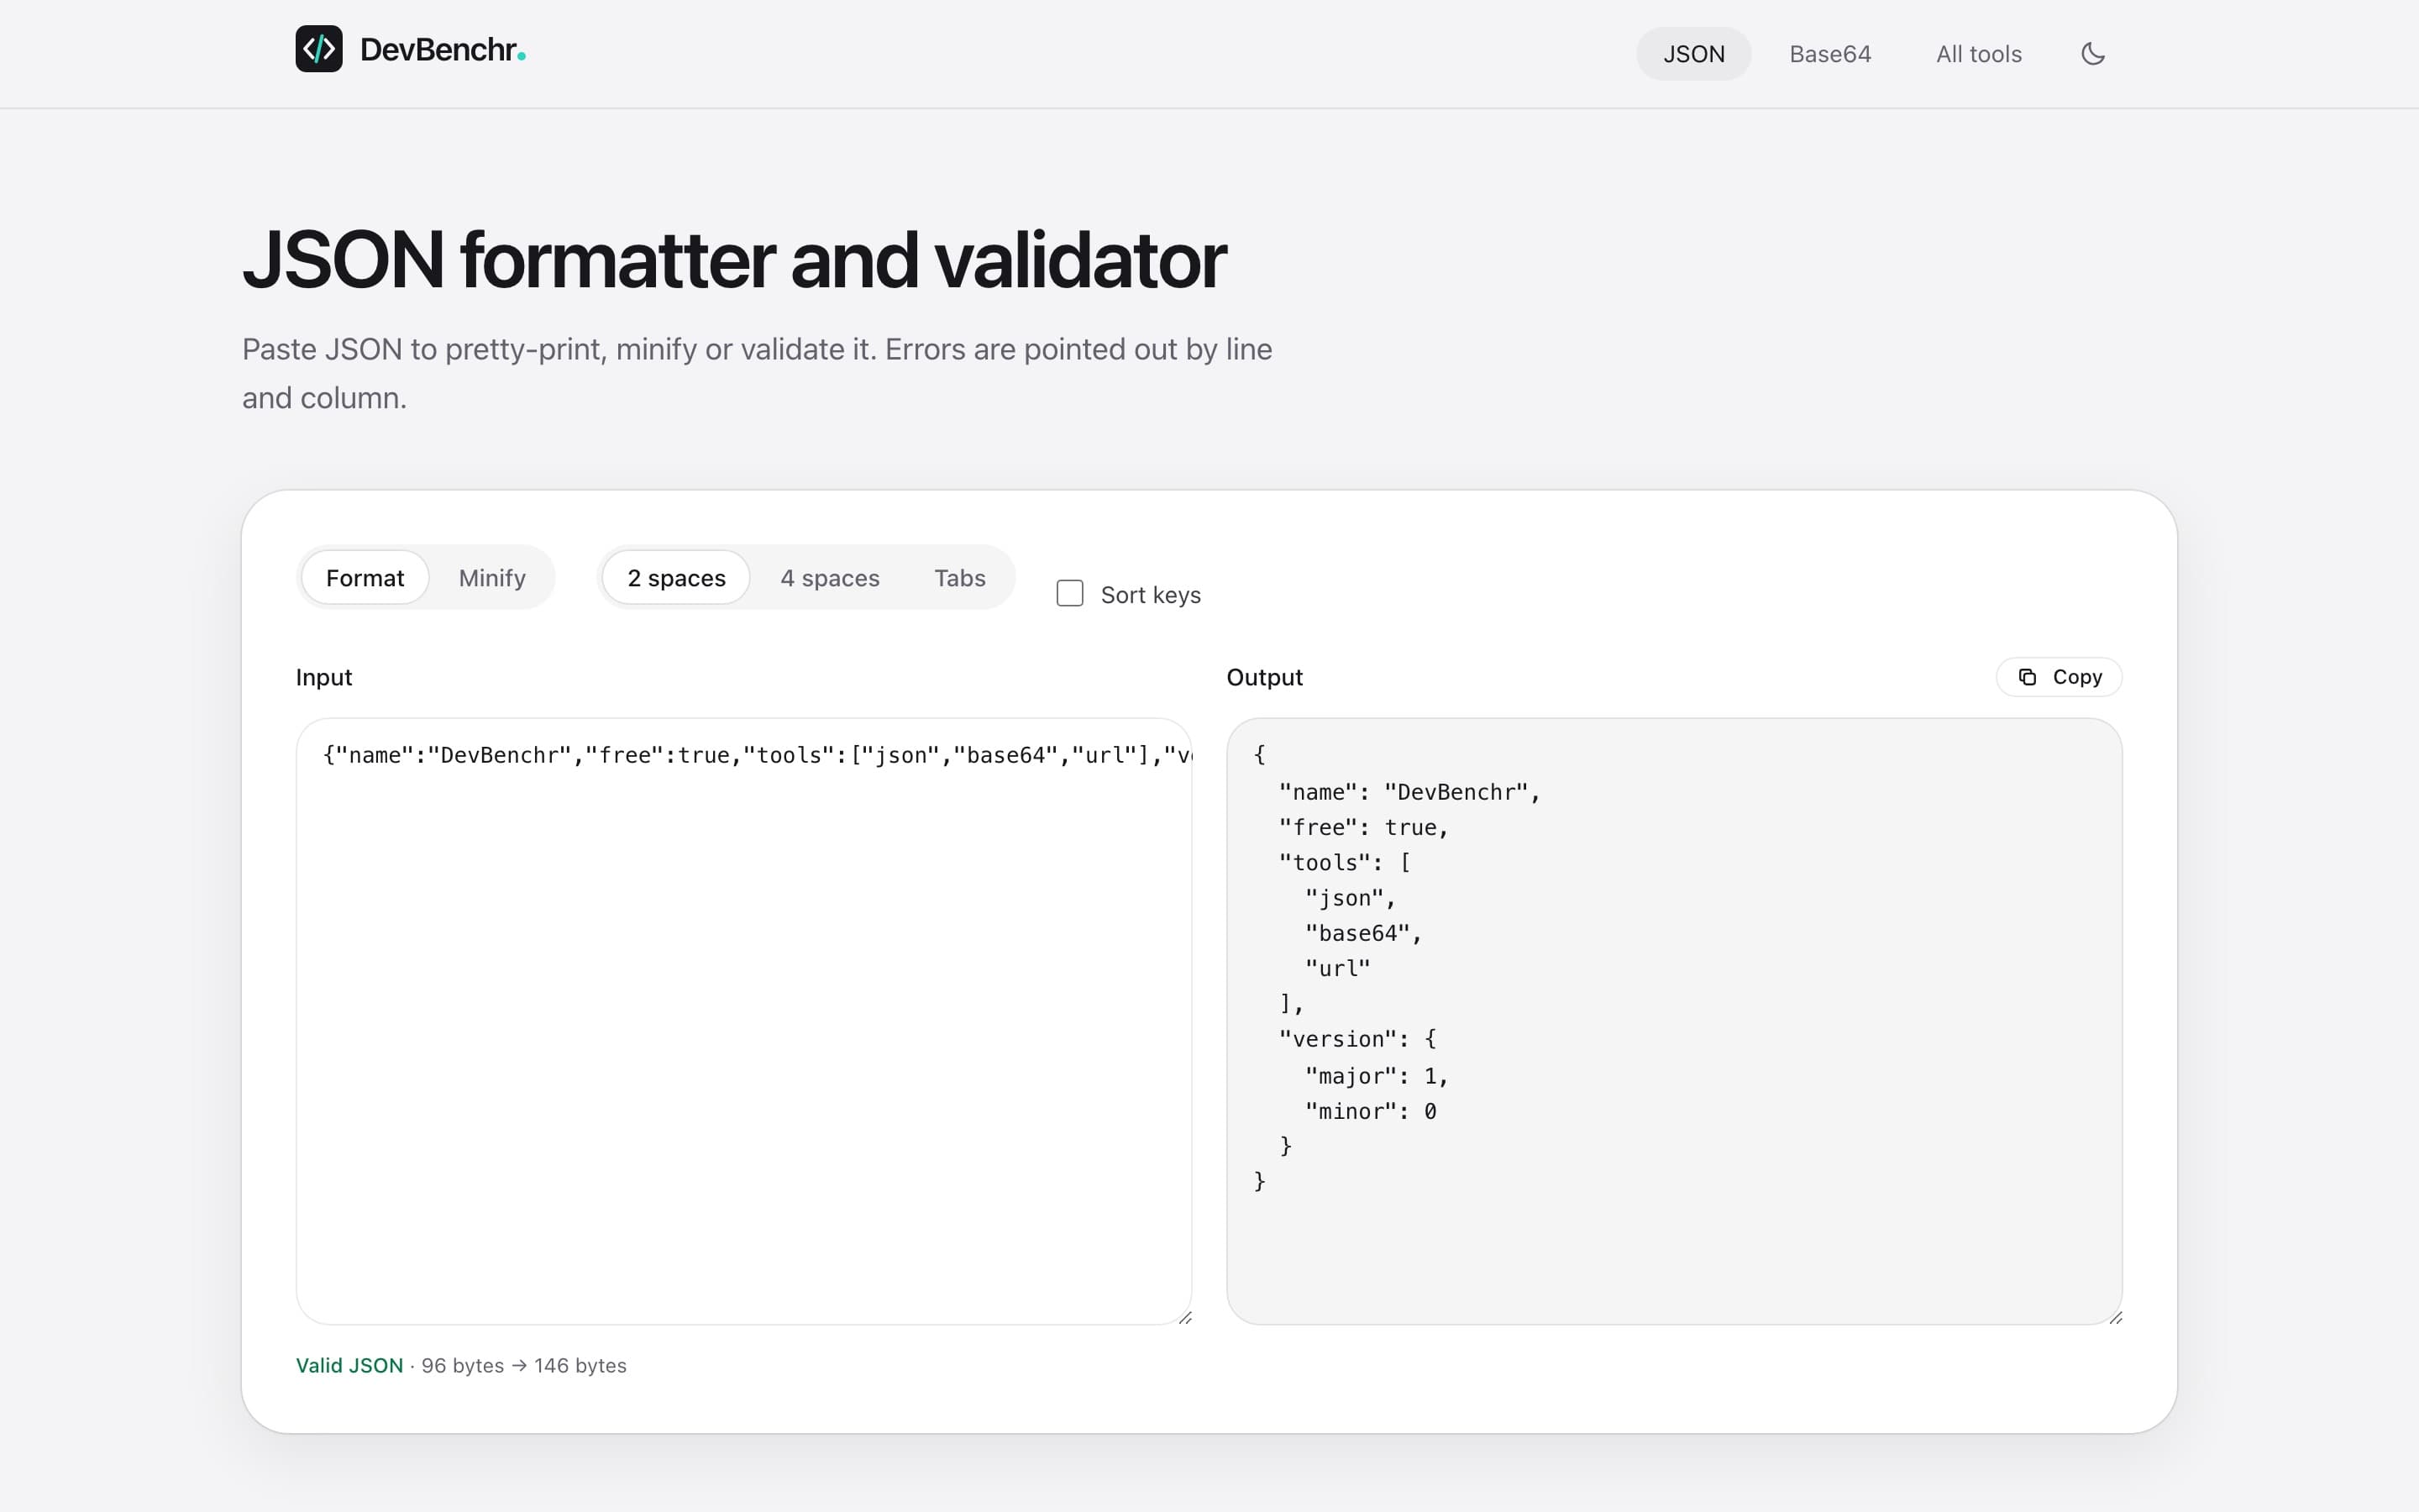Open the All tools page

click(1978, 54)
